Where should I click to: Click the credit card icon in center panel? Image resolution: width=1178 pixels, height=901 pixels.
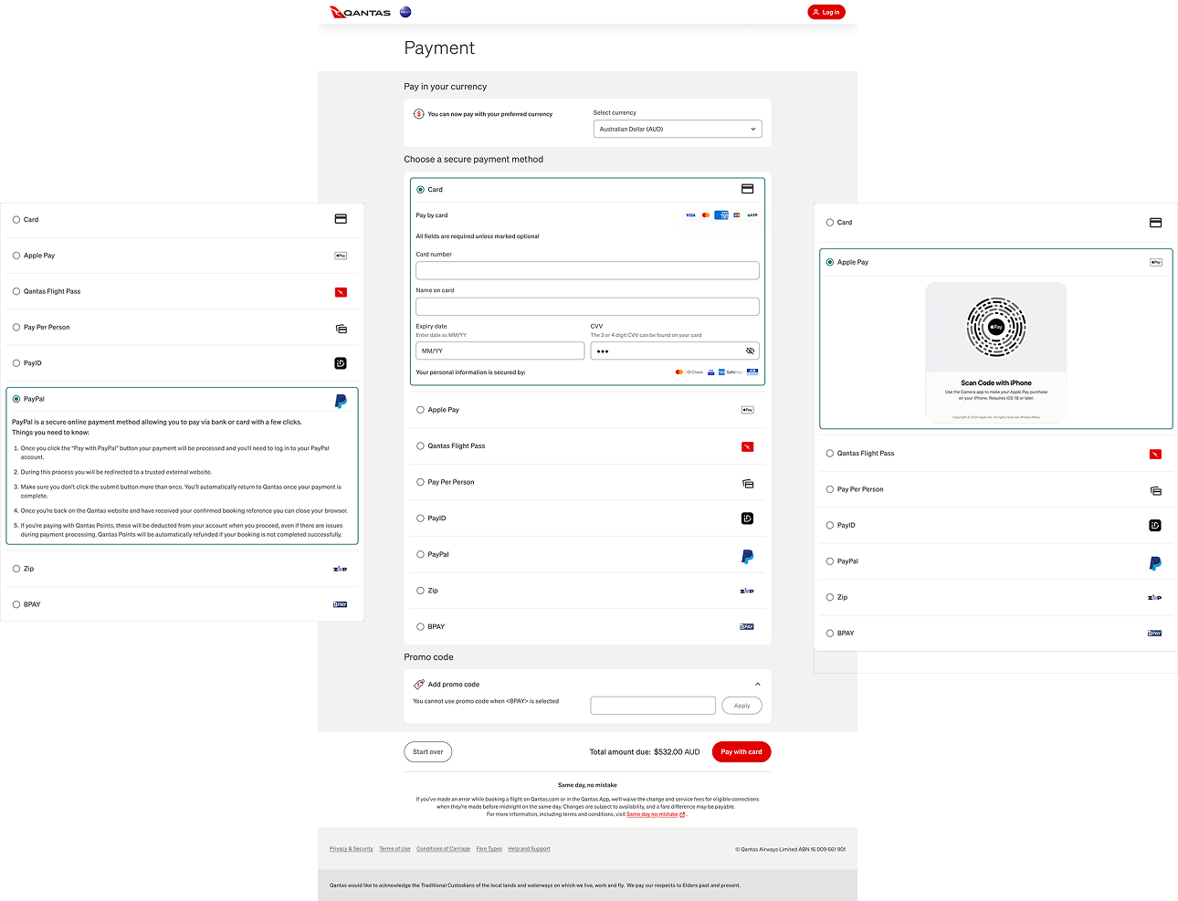[747, 189]
